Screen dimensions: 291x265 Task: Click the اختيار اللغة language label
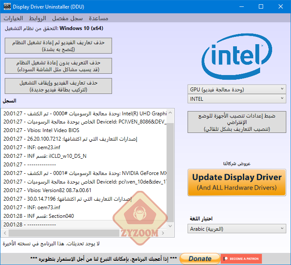201,219
